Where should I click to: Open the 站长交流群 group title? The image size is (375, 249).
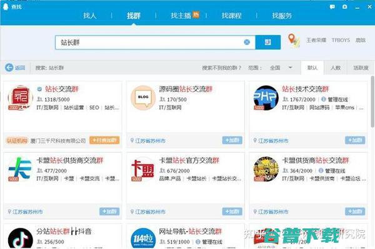point(62,89)
